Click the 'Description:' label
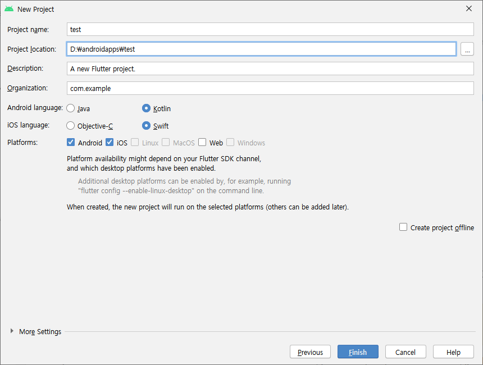 (25, 69)
